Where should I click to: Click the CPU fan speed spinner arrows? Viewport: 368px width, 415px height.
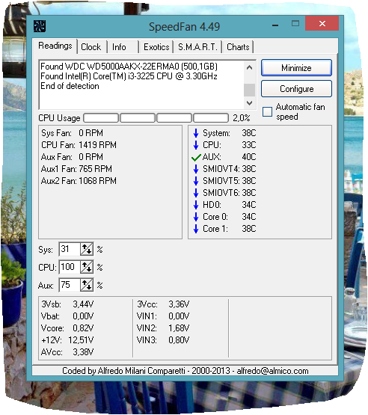87,267
